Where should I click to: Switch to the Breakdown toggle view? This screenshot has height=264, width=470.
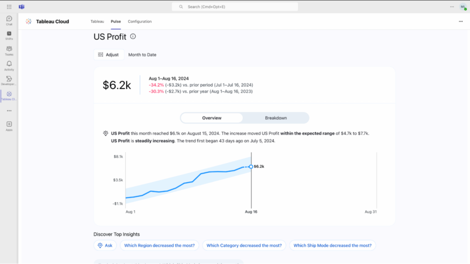pos(276,118)
